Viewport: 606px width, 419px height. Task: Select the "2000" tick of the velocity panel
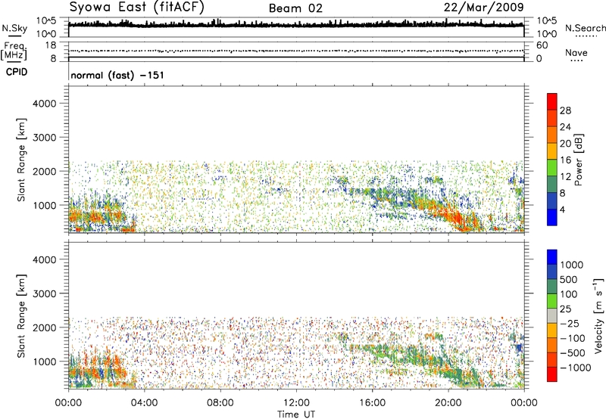pos(45,327)
